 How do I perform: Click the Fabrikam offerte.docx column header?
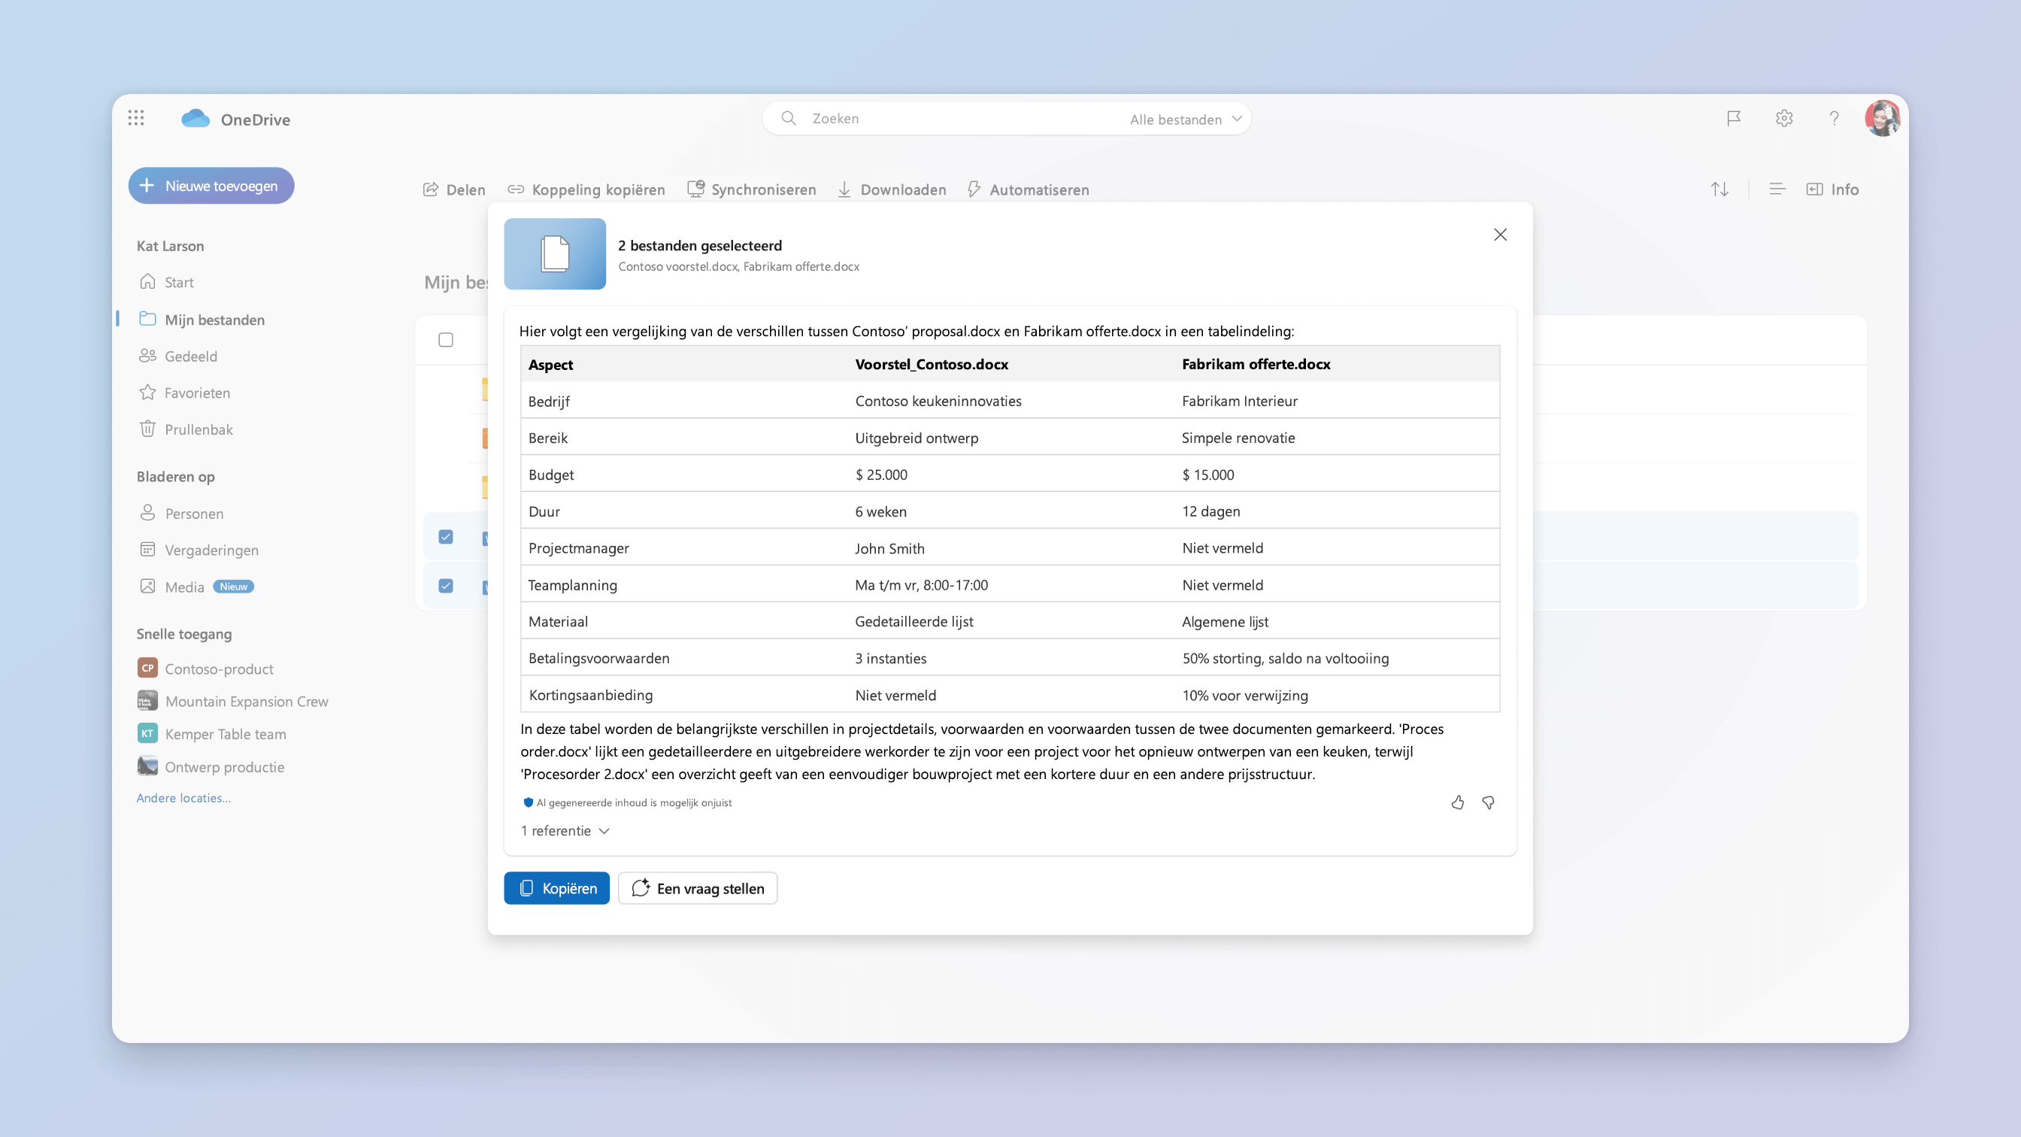[x=1256, y=364]
